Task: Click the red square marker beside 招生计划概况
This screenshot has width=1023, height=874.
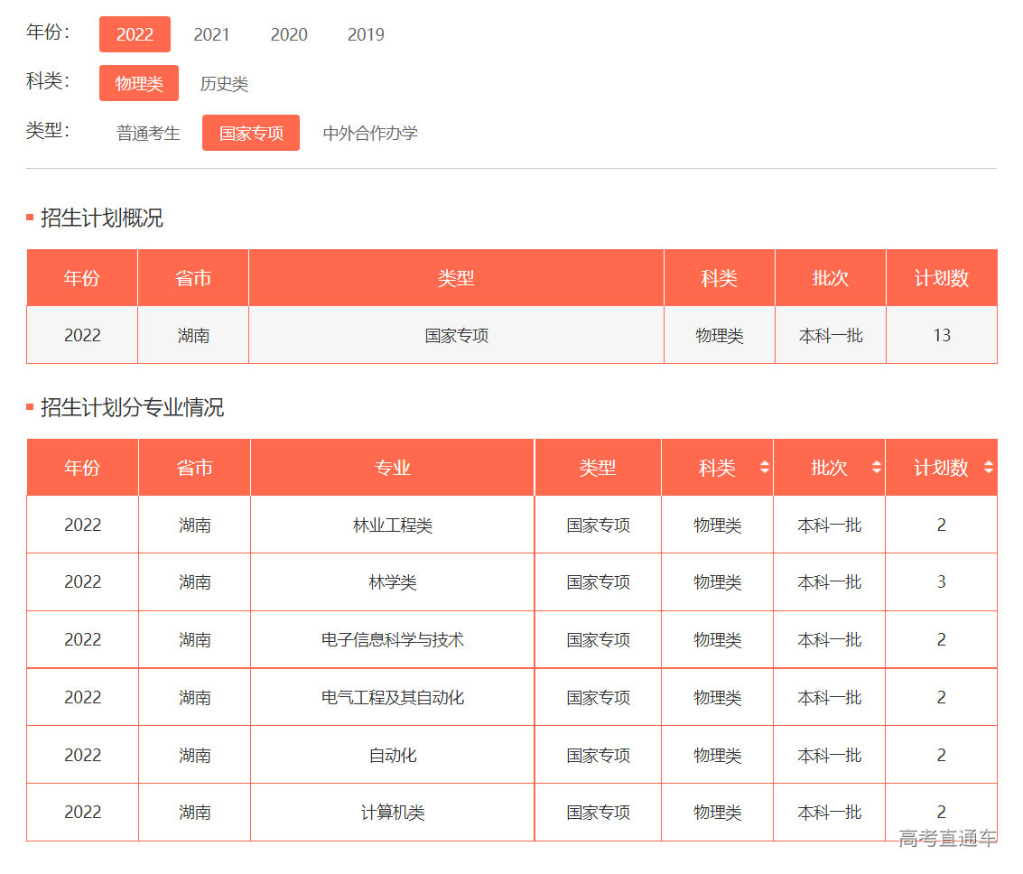Action: [x=30, y=217]
